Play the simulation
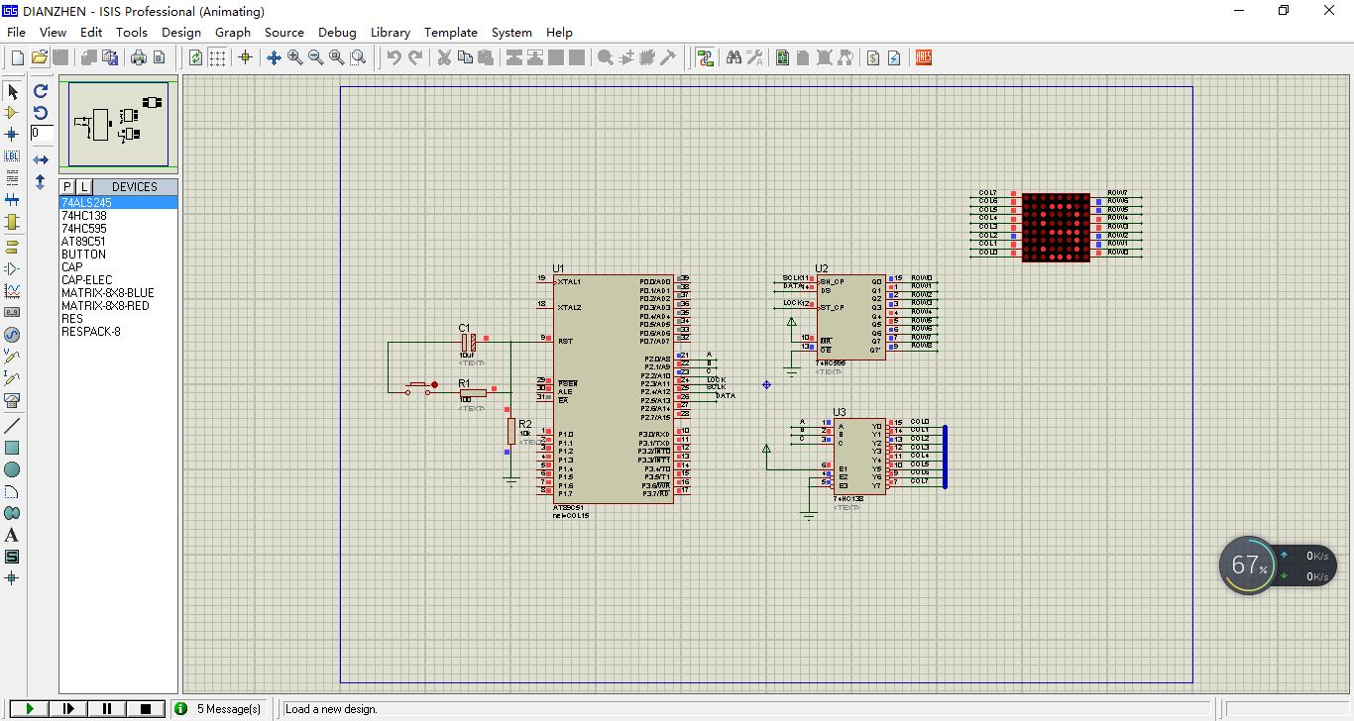The image size is (1354, 721). point(30,708)
